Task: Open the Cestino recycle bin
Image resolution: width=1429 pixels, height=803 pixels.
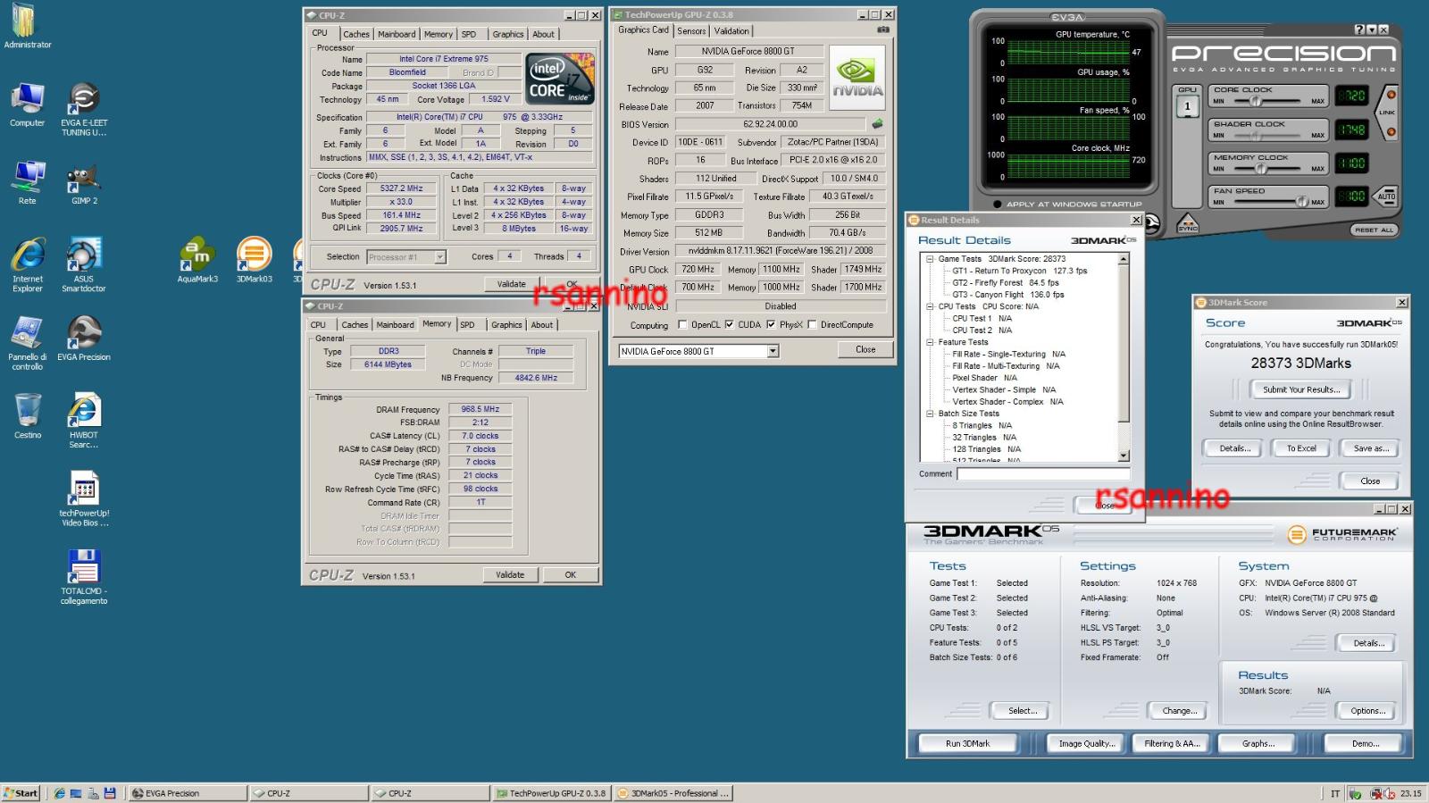Action: (27, 415)
